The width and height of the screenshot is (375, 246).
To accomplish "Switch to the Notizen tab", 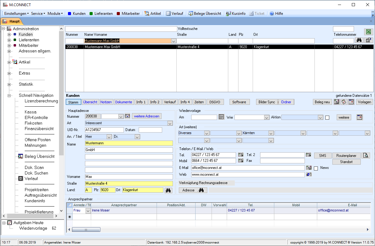I will pos(106,102).
